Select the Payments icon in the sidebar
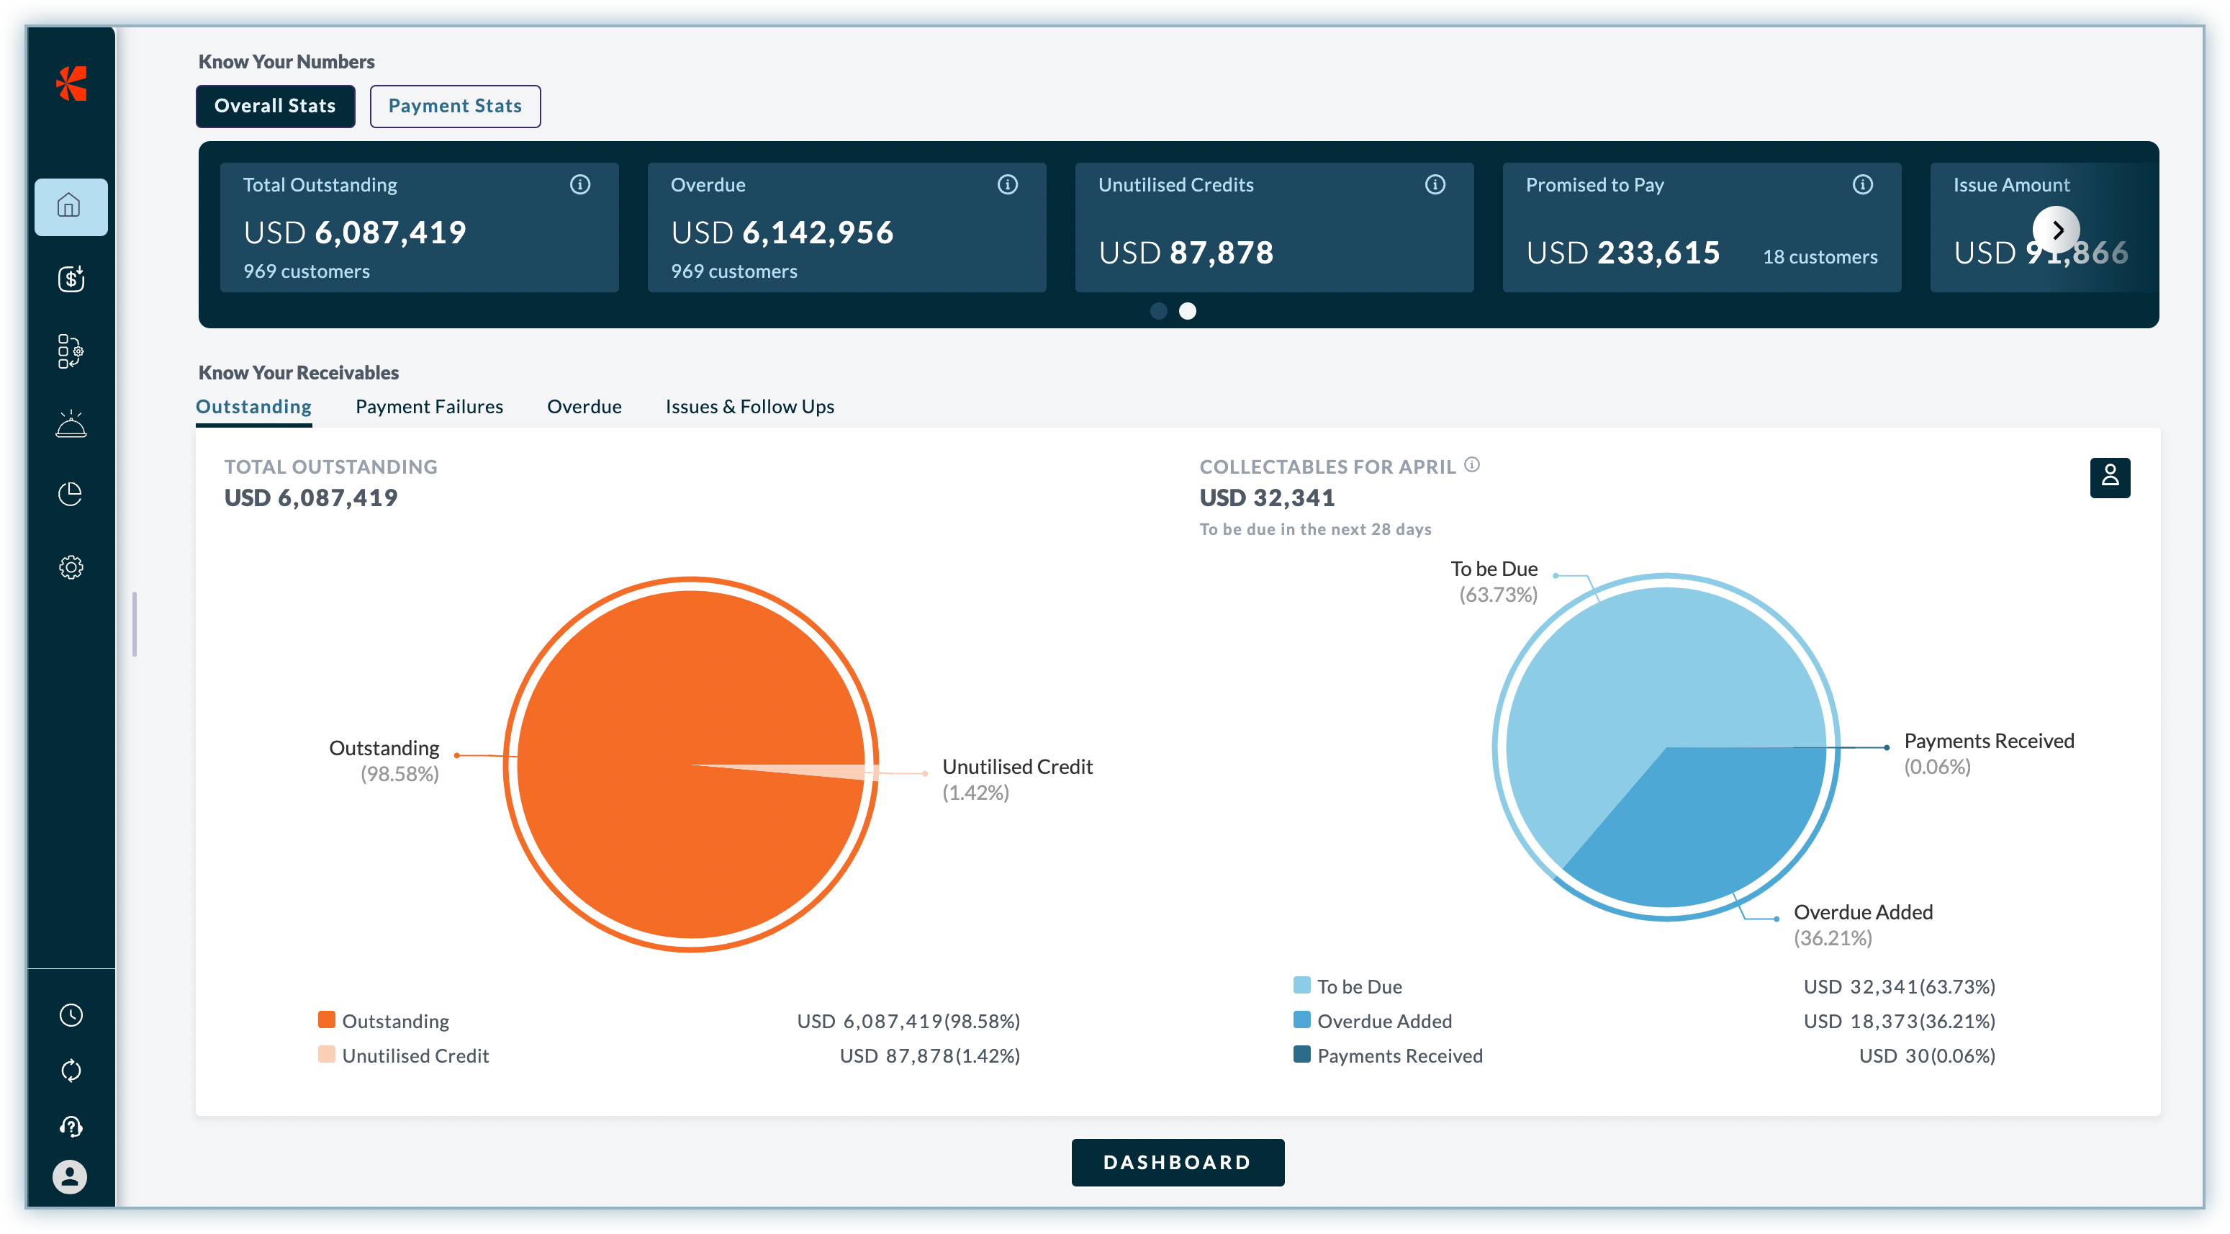The height and width of the screenshot is (1234, 2230). point(70,279)
